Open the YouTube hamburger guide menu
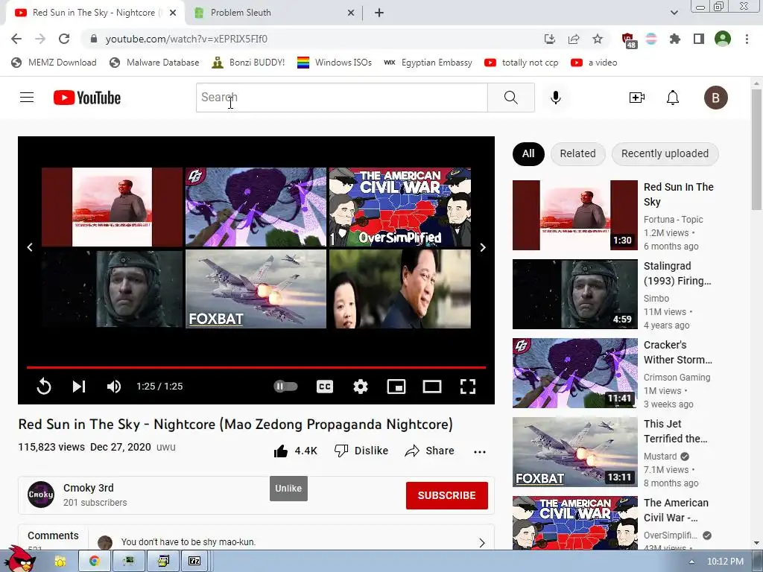The width and height of the screenshot is (763, 572). (27, 98)
